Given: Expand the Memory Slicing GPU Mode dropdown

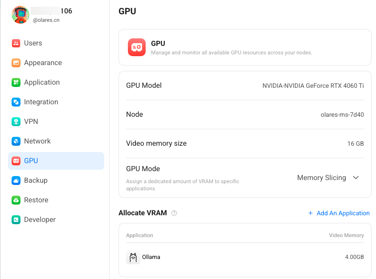Looking at the screenshot, I should click(x=328, y=177).
